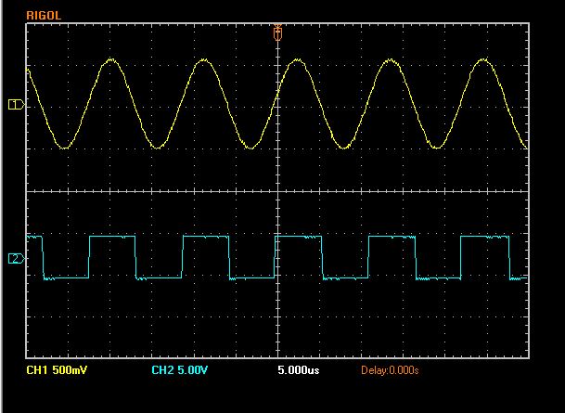Viewport: 565px width, 413px height.
Task: Select the yellow CH1 ground level marker
Action: pos(15,105)
